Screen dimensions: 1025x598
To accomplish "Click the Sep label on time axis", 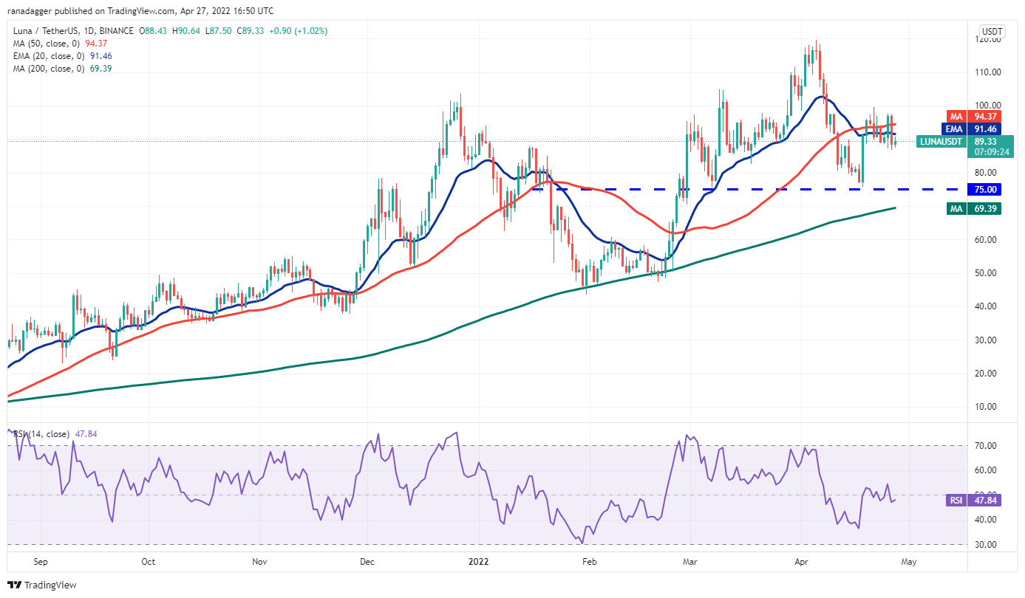I will point(39,562).
